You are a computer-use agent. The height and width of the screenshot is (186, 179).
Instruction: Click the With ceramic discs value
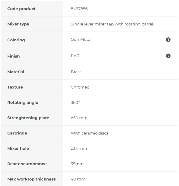(x=89, y=133)
